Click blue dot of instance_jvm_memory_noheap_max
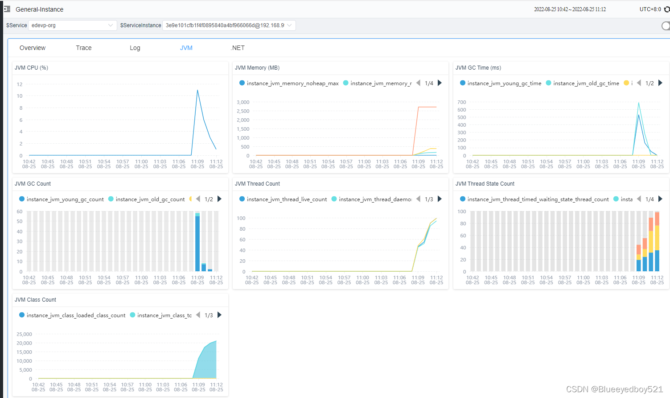The image size is (670, 398). [x=242, y=83]
